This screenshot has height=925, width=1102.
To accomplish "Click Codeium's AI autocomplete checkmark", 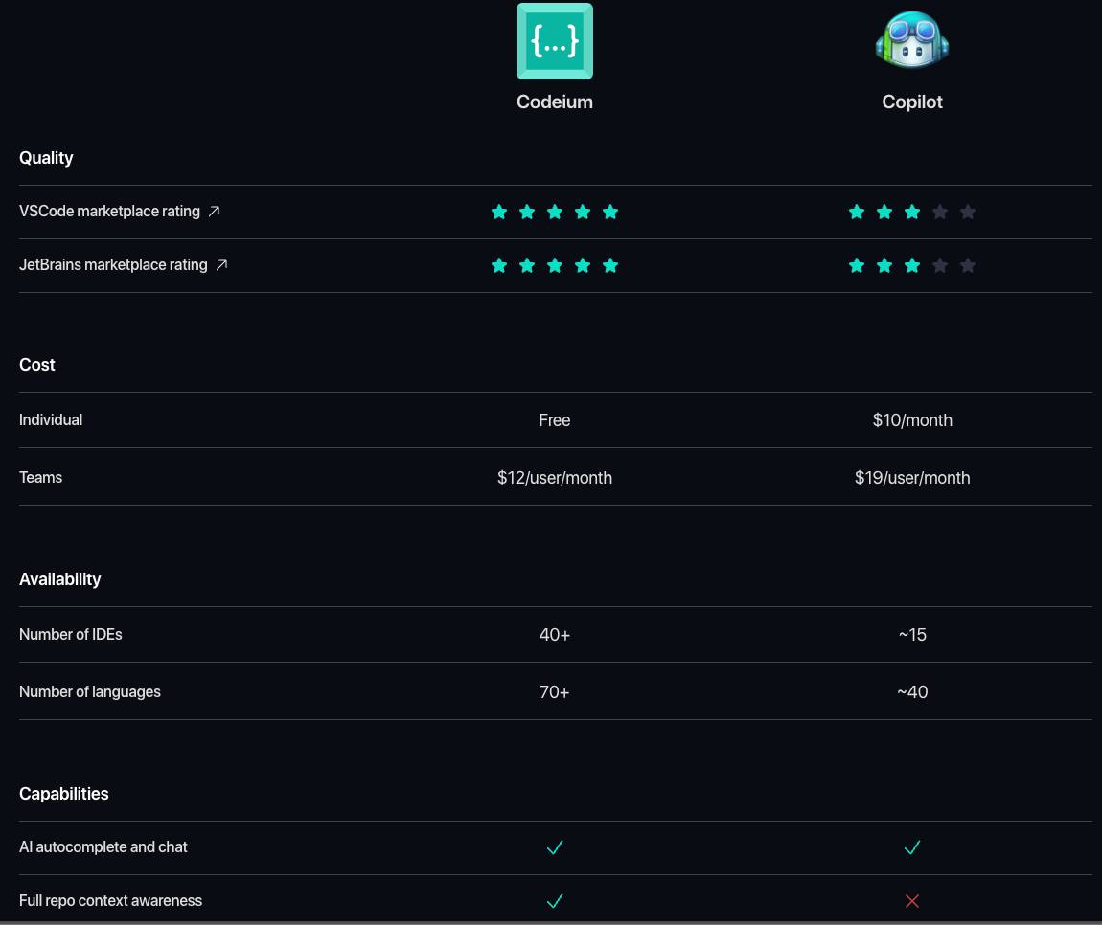I will [x=555, y=847].
